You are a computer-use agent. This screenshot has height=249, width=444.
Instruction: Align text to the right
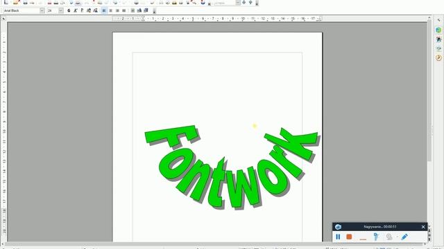[117, 10]
